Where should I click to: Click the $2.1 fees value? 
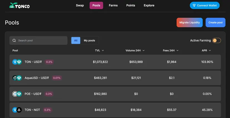pyautogui.click(x=172, y=78)
